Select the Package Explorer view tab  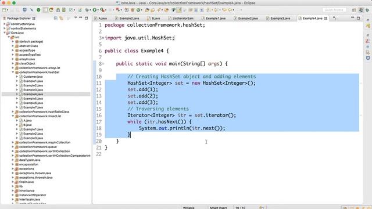tap(19, 18)
